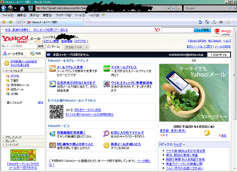Image resolution: width=237 pixels, height=172 pixels.
Task: Open the topics category dropdown arrow
Action: click(x=184, y=145)
